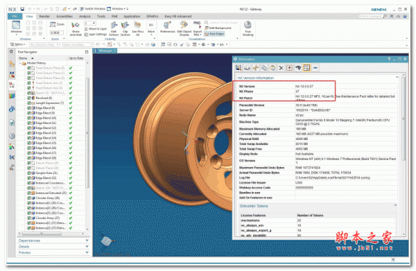
Task: Expand the Details section
Action: [x=53, y=247]
